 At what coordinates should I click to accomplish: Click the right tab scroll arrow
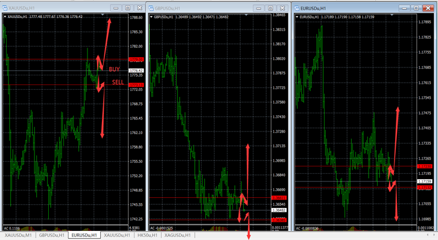click(434, 235)
